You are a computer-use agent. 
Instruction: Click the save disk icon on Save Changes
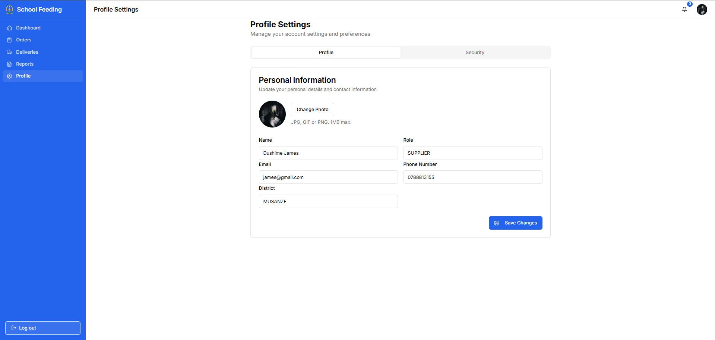[497, 223]
